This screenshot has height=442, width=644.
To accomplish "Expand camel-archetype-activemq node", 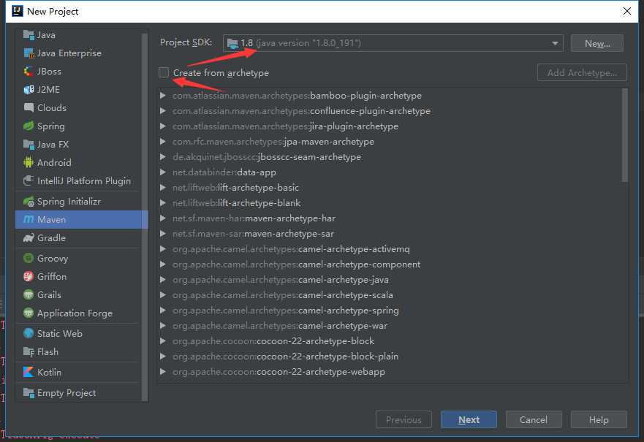I will click(162, 249).
